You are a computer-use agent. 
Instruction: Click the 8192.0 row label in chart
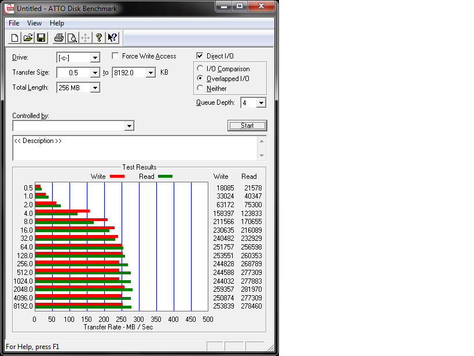[x=23, y=306]
